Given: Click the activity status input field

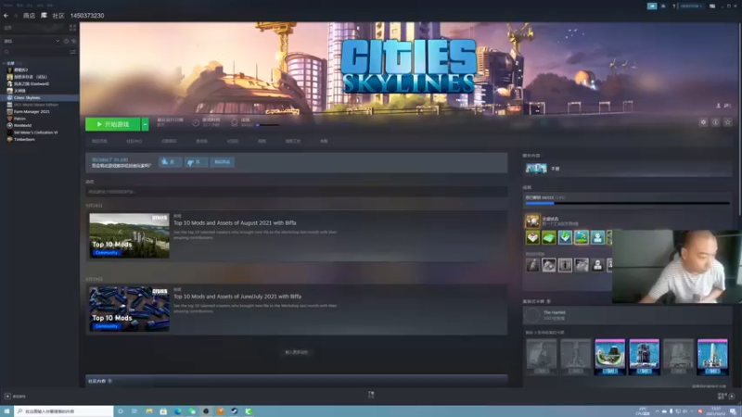Looking at the screenshot, I should 296,192.
